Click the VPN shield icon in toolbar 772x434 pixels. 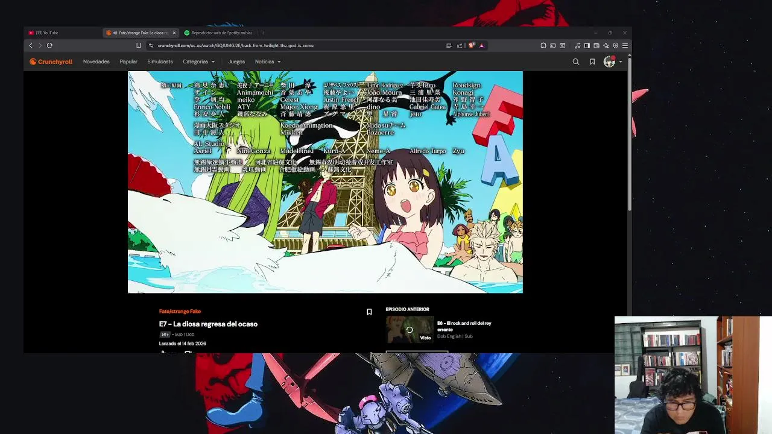click(x=616, y=45)
